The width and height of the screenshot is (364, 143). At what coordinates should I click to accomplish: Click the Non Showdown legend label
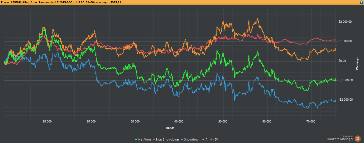coord(167,140)
